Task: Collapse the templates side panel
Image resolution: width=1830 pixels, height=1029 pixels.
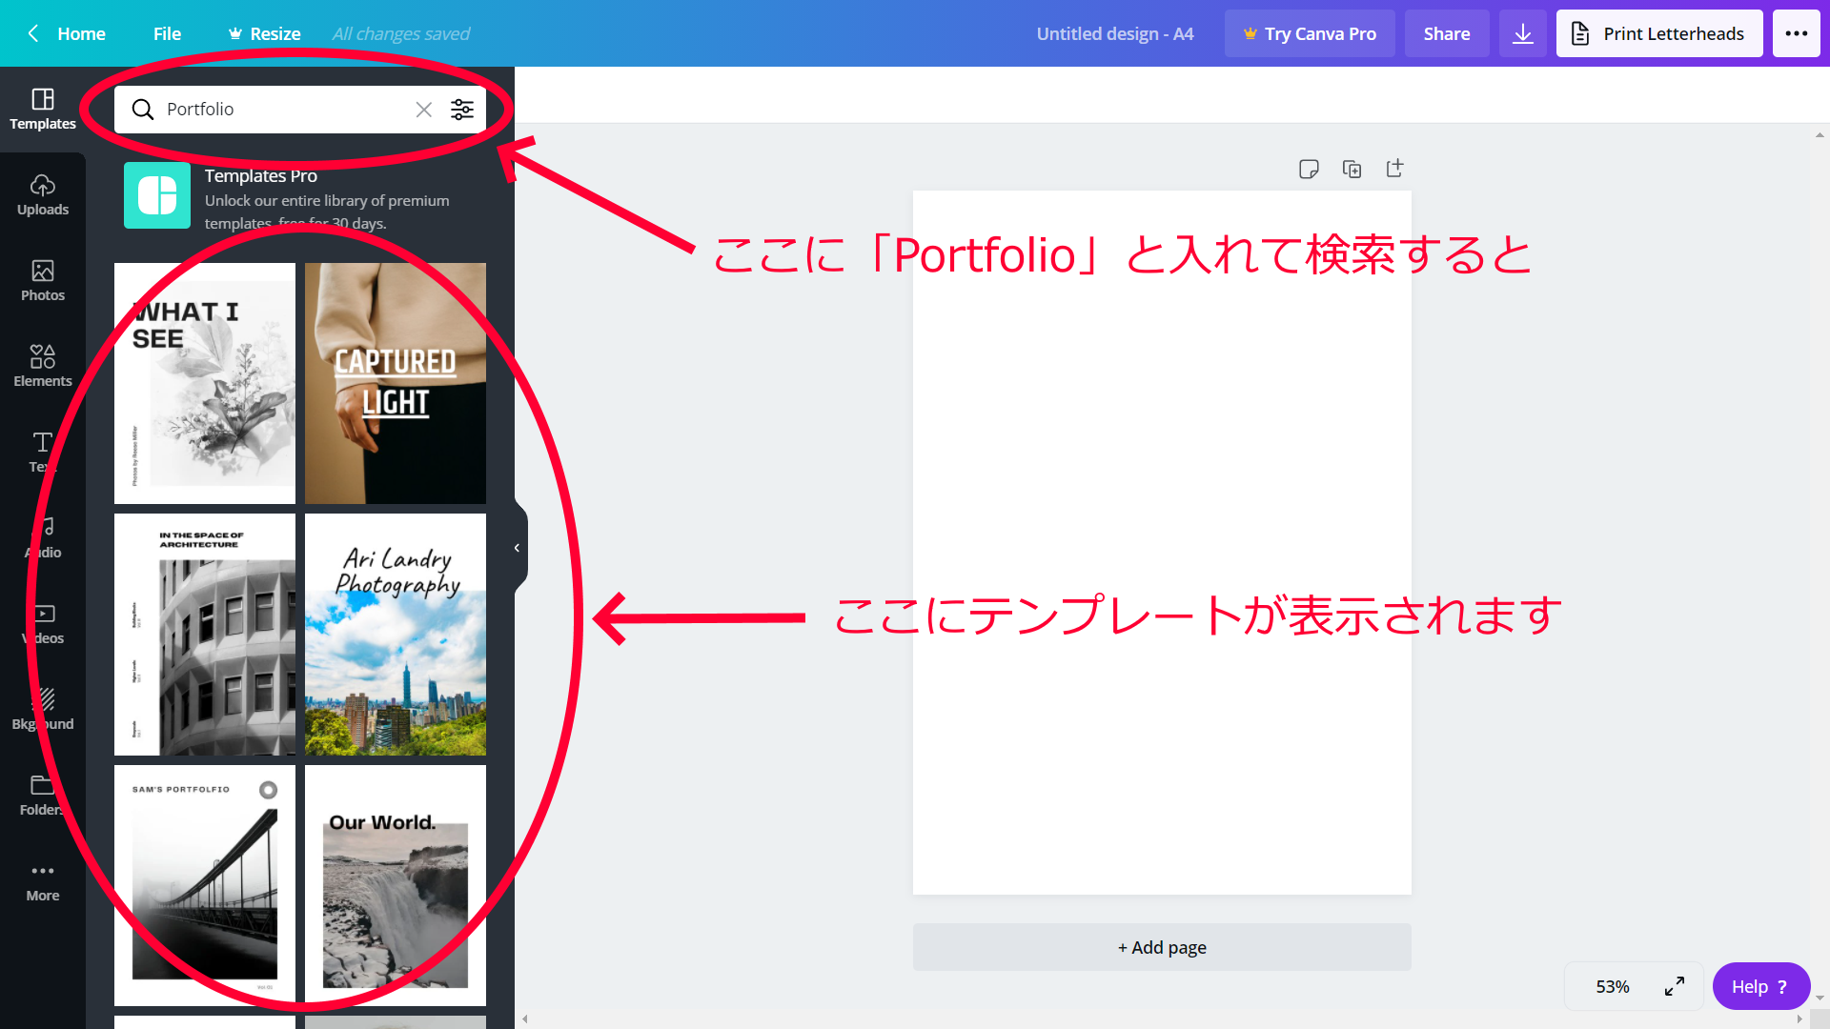Action: [x=518, y=547]
